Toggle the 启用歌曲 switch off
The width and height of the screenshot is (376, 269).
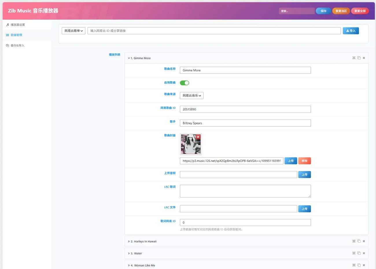(185, 83)
